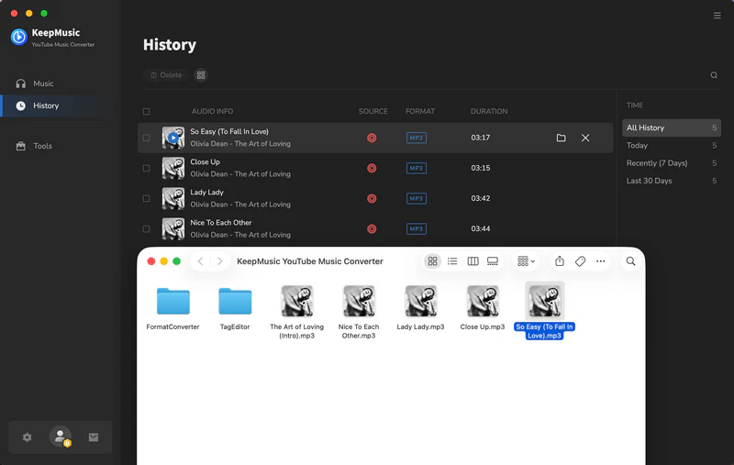
Task: Click the Lady Lady album thumbnail
Action: [173, 199]
